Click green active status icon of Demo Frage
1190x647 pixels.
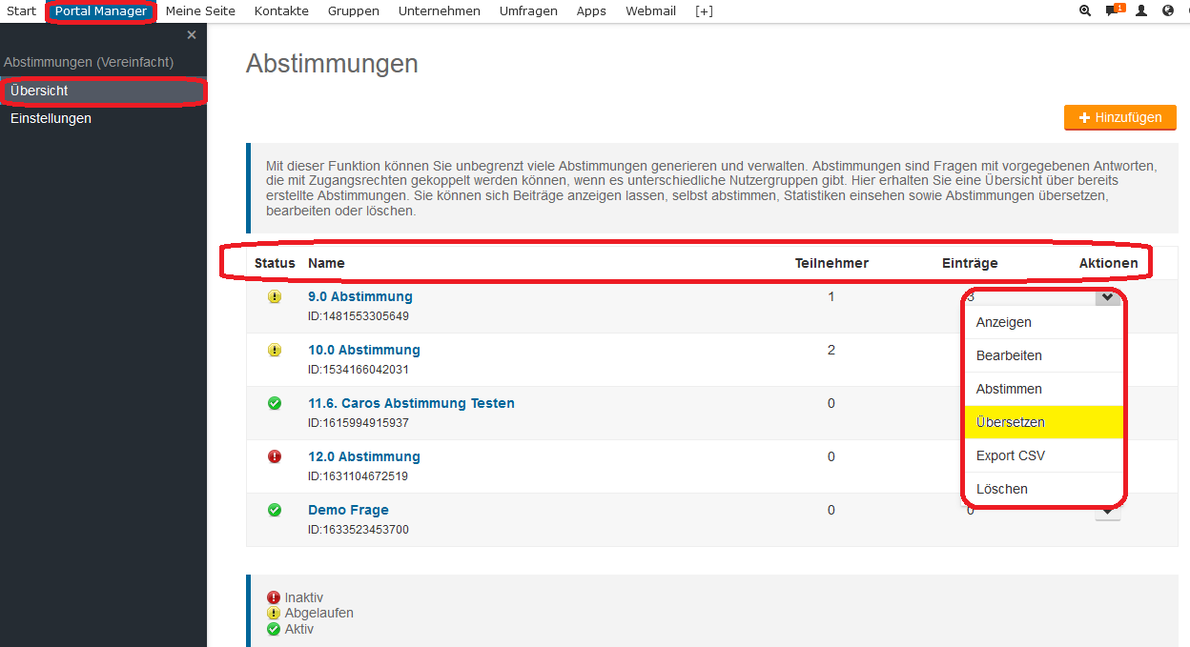[x=275, y=511]
